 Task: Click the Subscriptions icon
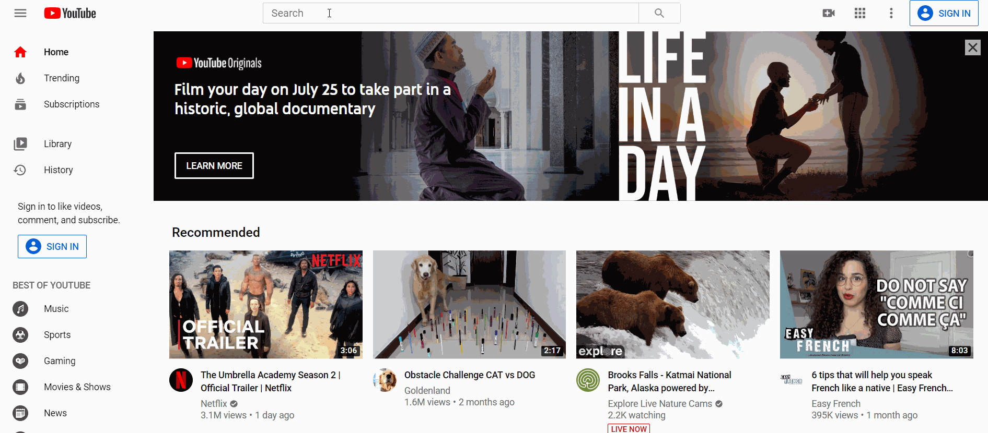click(x=20, y=104)
